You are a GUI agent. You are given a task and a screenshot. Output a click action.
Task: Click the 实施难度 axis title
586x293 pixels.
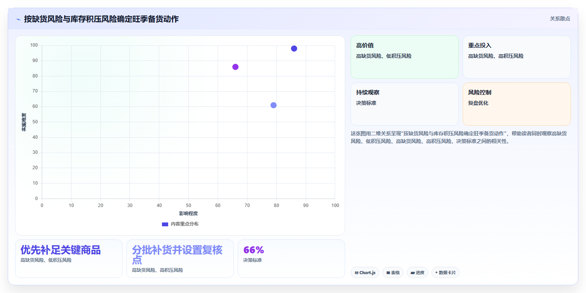point(24,122)
